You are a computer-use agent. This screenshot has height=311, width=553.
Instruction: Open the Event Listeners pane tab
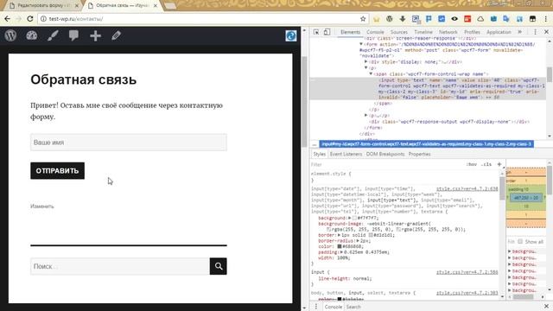346,154
